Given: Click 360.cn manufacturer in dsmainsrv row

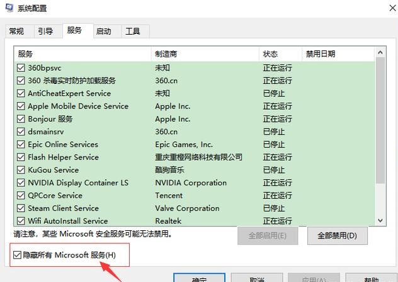Looking at the screenshot, I should tap(166, 131).
